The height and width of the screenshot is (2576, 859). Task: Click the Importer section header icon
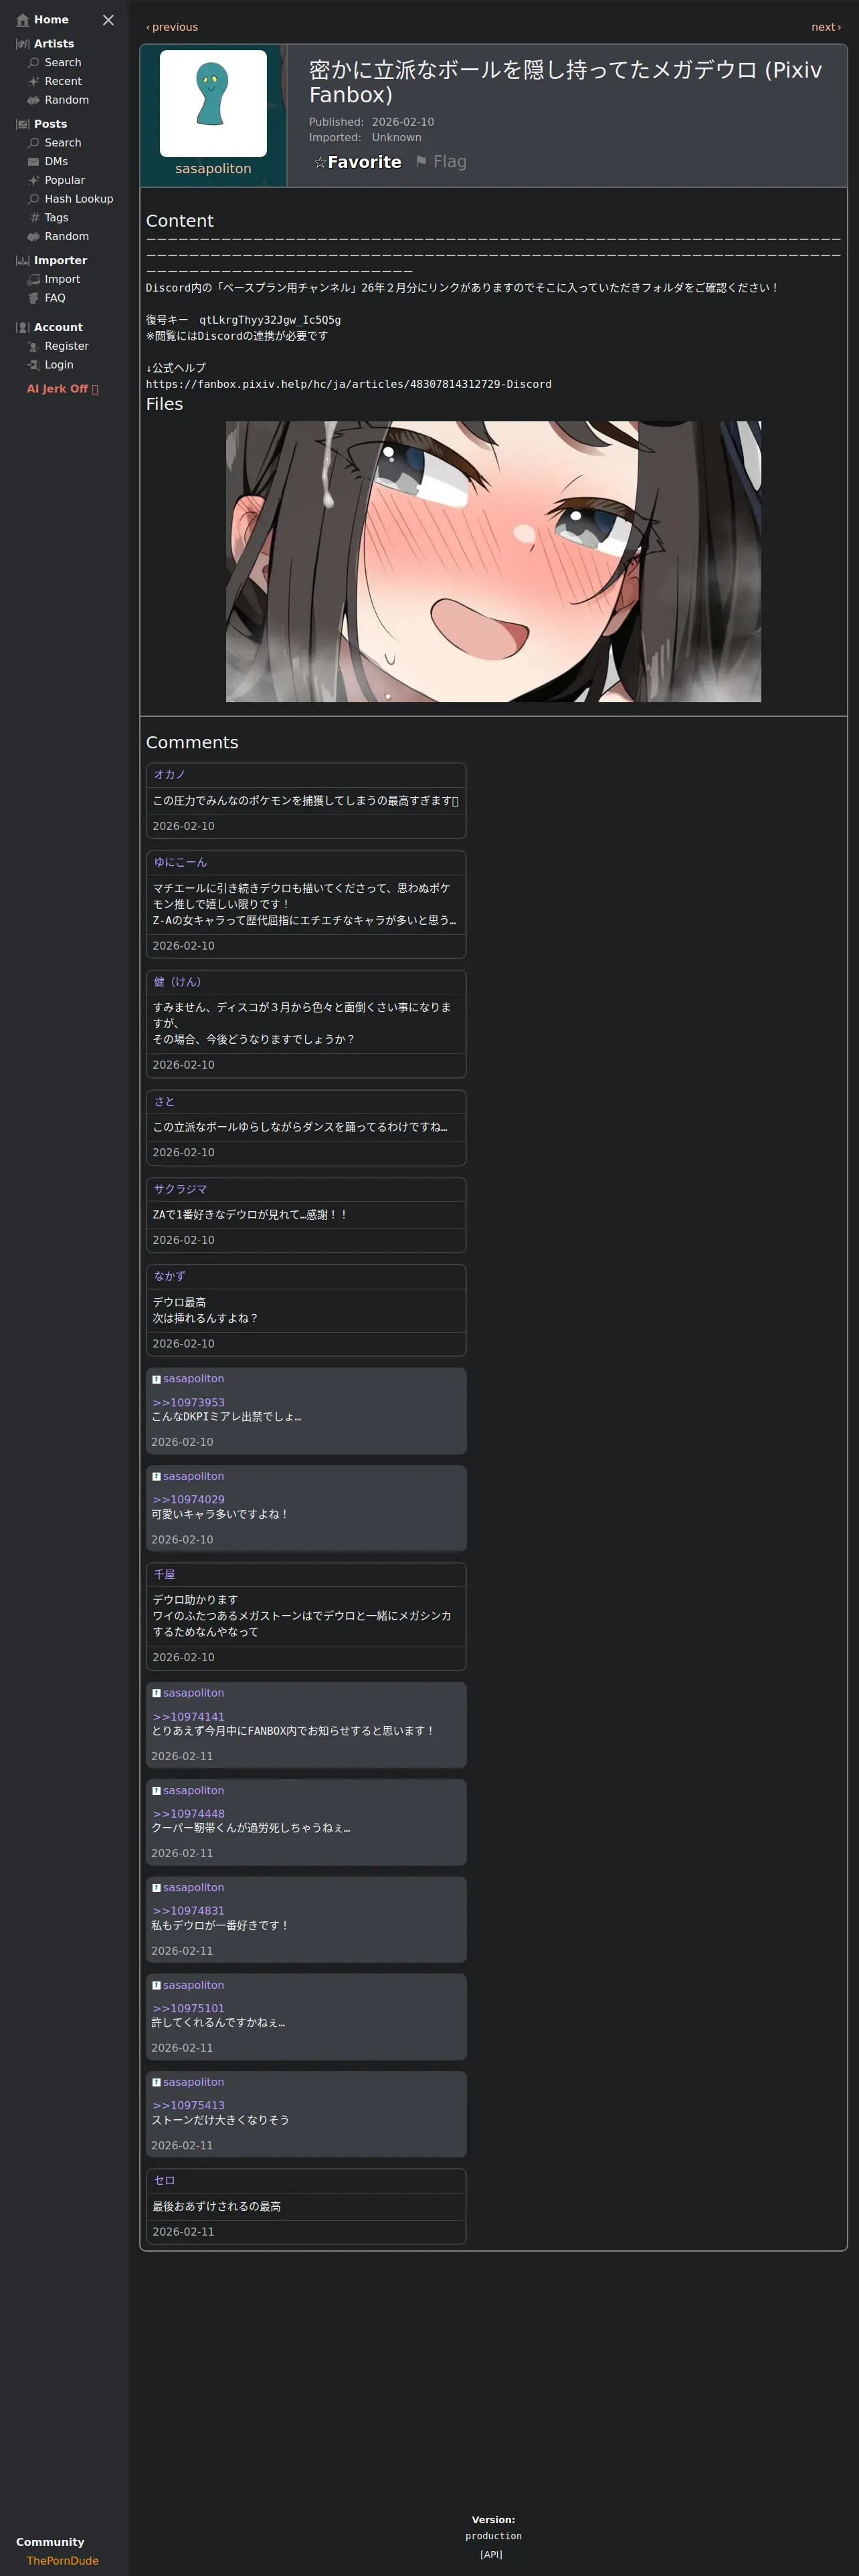(x=23, y=261)
